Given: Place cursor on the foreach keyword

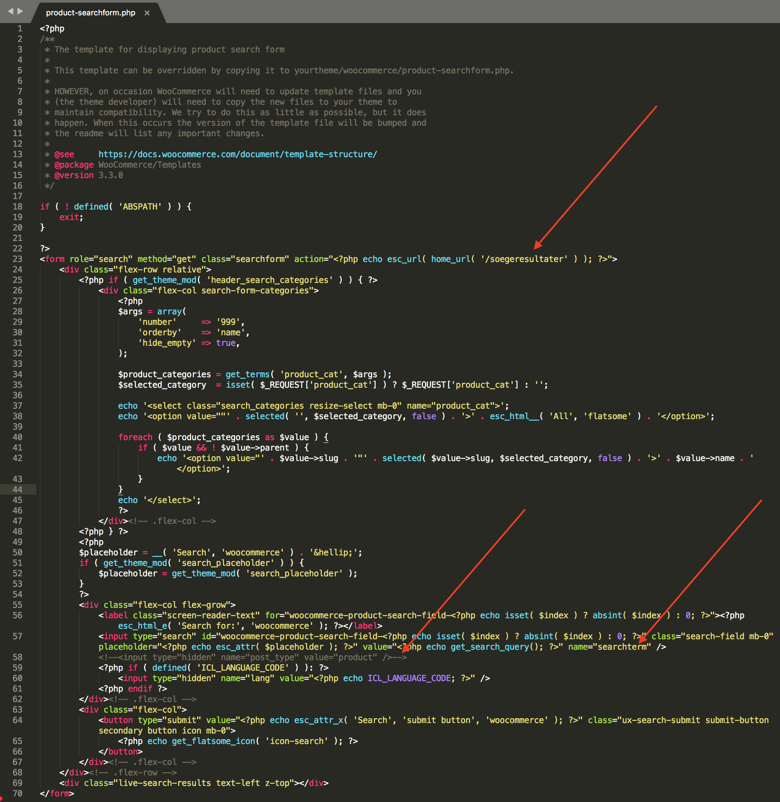Looking at the screenshot, I should pos(135,437).
